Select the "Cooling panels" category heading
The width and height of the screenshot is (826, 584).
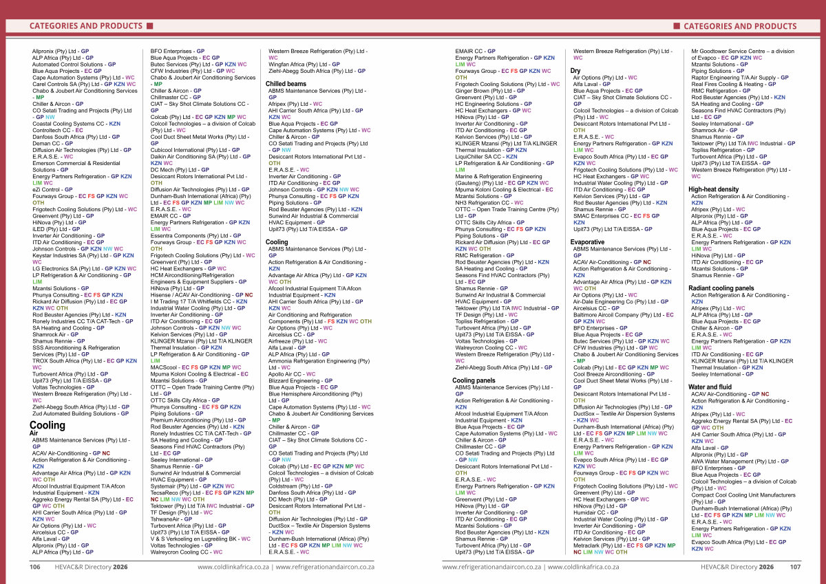coord(473,380)
